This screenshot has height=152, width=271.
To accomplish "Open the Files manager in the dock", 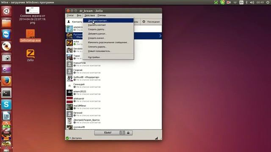I will 6,23.
